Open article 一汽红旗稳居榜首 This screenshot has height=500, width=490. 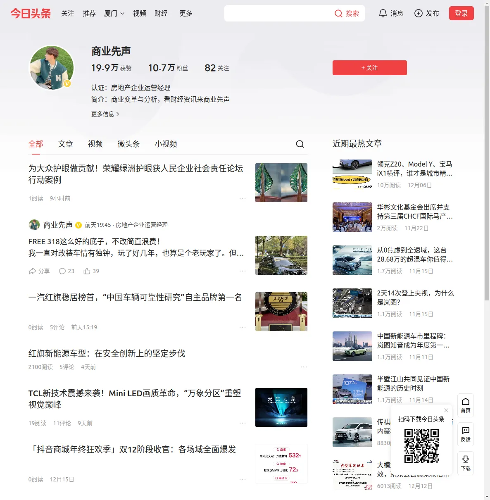click(135, 298)
